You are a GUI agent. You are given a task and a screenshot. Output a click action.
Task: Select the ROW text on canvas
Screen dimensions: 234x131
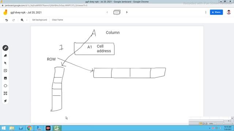51,59
